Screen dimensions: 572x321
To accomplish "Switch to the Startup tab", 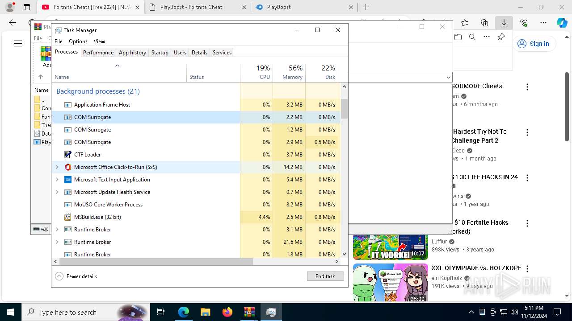I will (160, 52).
